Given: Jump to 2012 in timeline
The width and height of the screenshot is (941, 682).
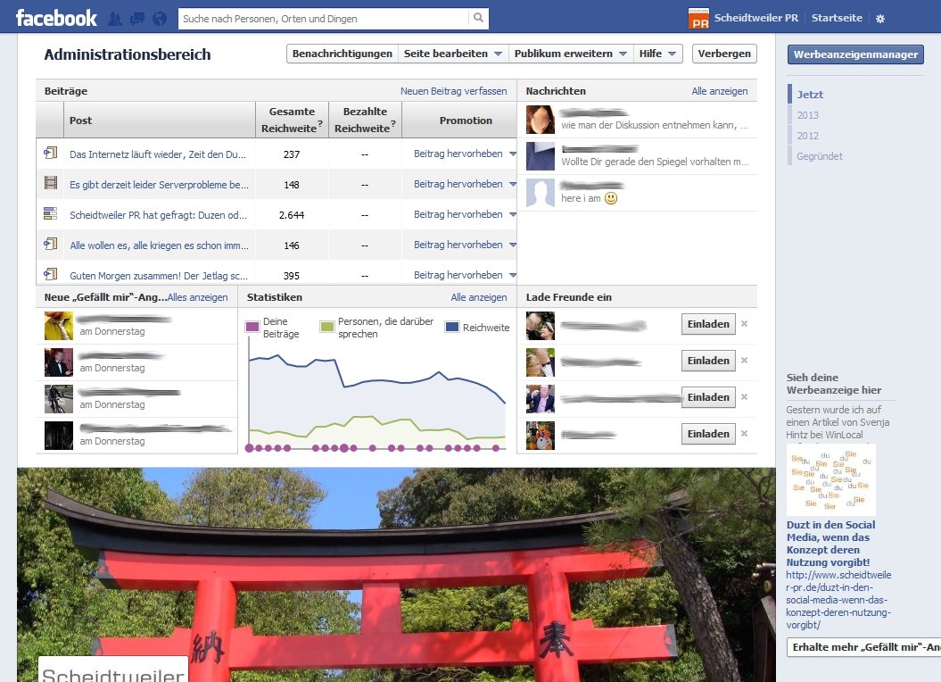Looking at the screenshot, I should (808, 135).
